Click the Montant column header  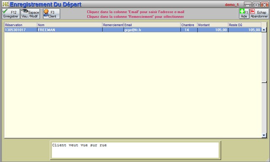[x=213, y=25]
